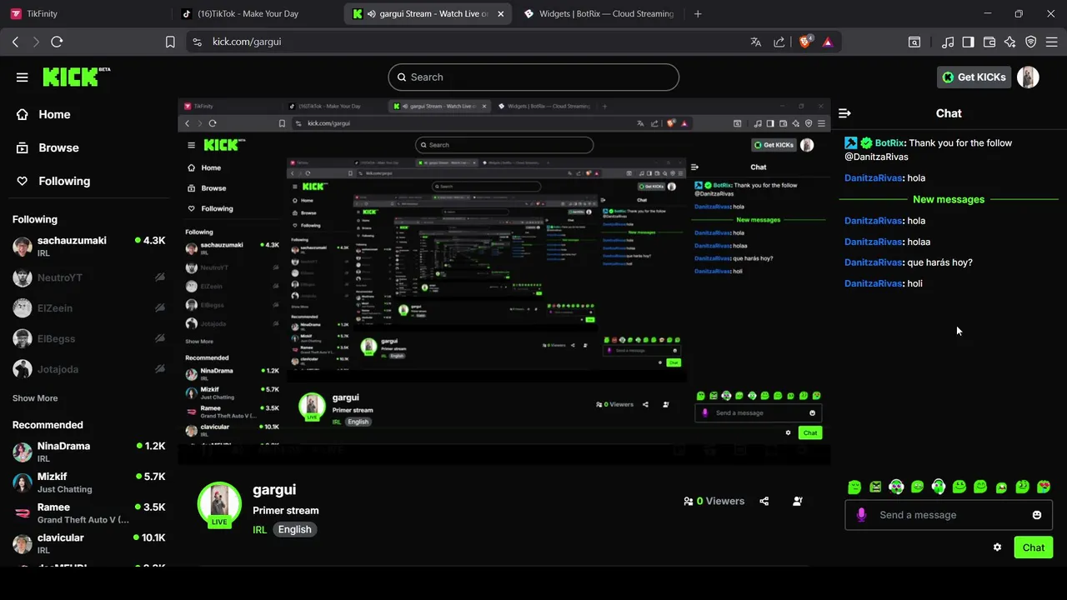Viewport: 1067px width, 600px height.
Task: Collapse the chat panel icon
Action: [844, 113]
